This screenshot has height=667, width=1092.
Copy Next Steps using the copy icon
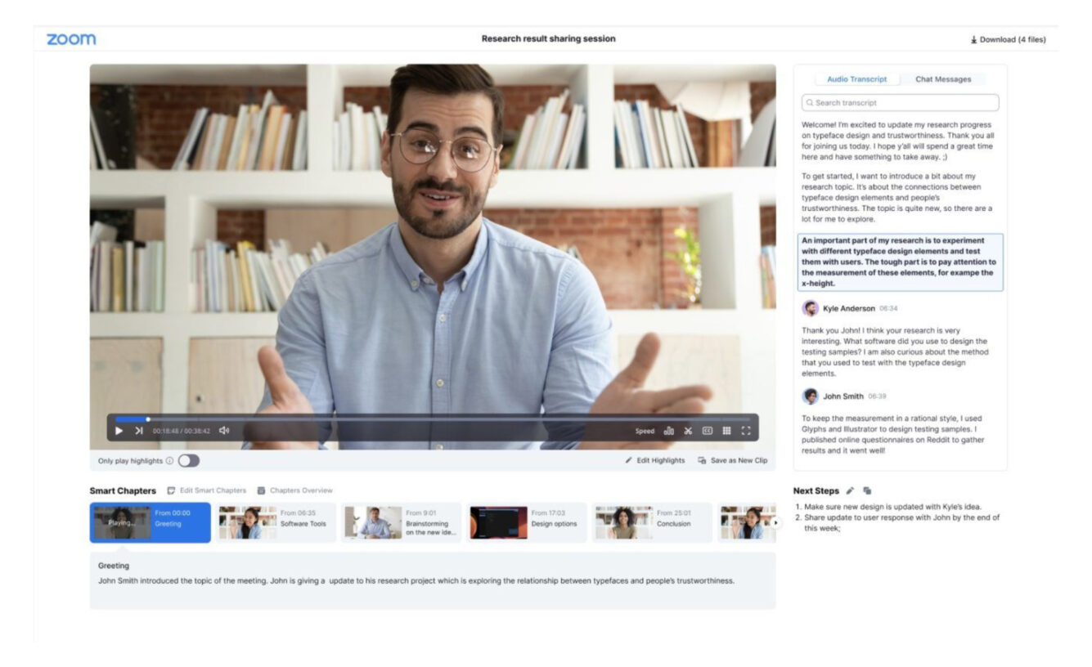tap(865, 490)
